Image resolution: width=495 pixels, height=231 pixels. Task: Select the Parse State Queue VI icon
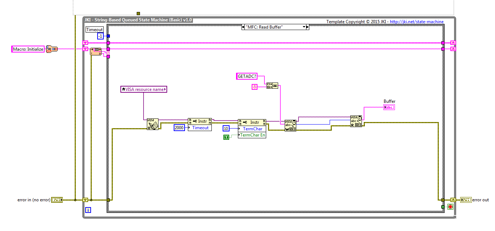point(96,51)
